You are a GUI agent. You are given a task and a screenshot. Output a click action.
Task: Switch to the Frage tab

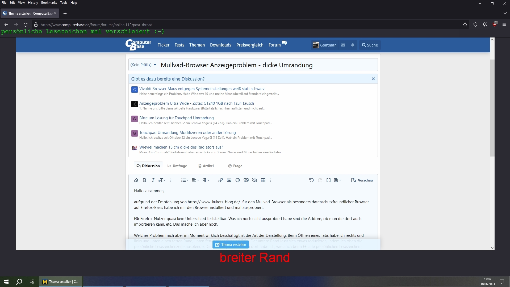tap(235, 166)
